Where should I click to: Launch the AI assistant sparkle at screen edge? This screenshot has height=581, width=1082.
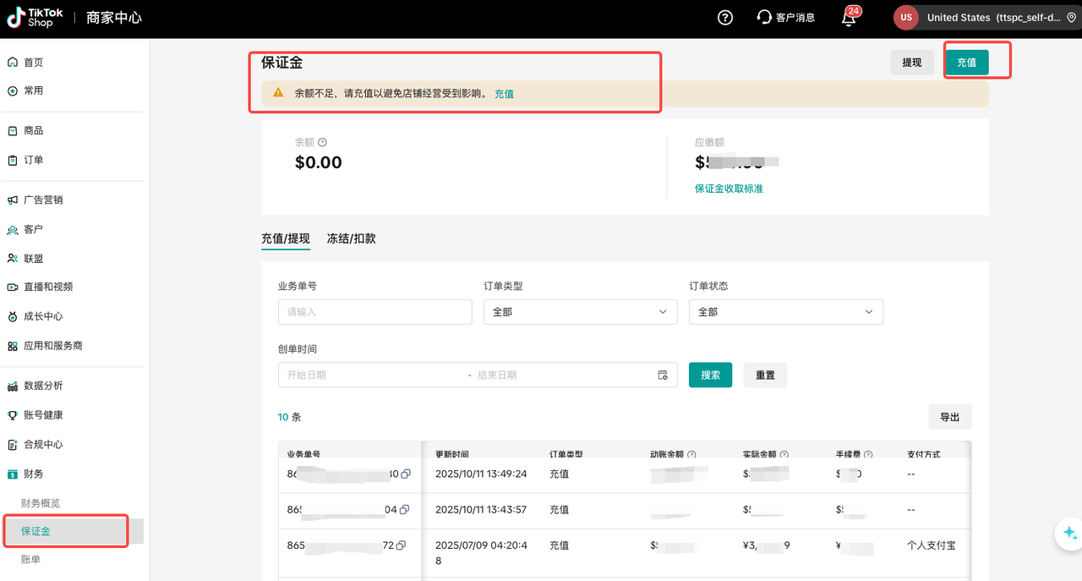(x=1070, y=534)
